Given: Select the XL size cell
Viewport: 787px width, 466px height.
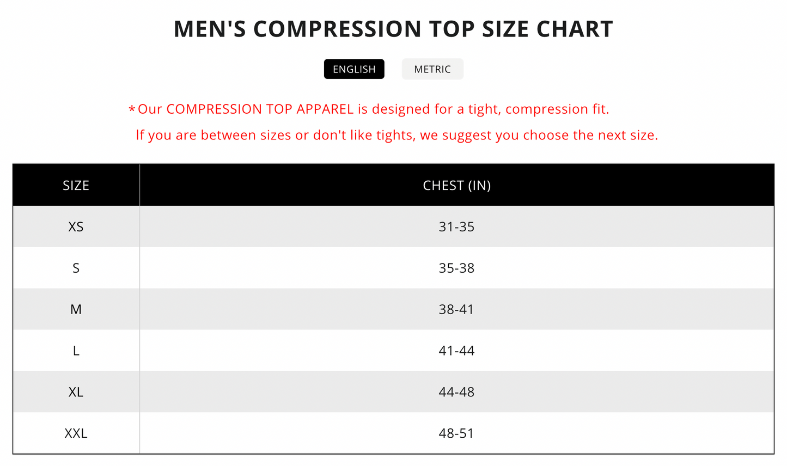Looking at the screenshot, I should point(76,392).
